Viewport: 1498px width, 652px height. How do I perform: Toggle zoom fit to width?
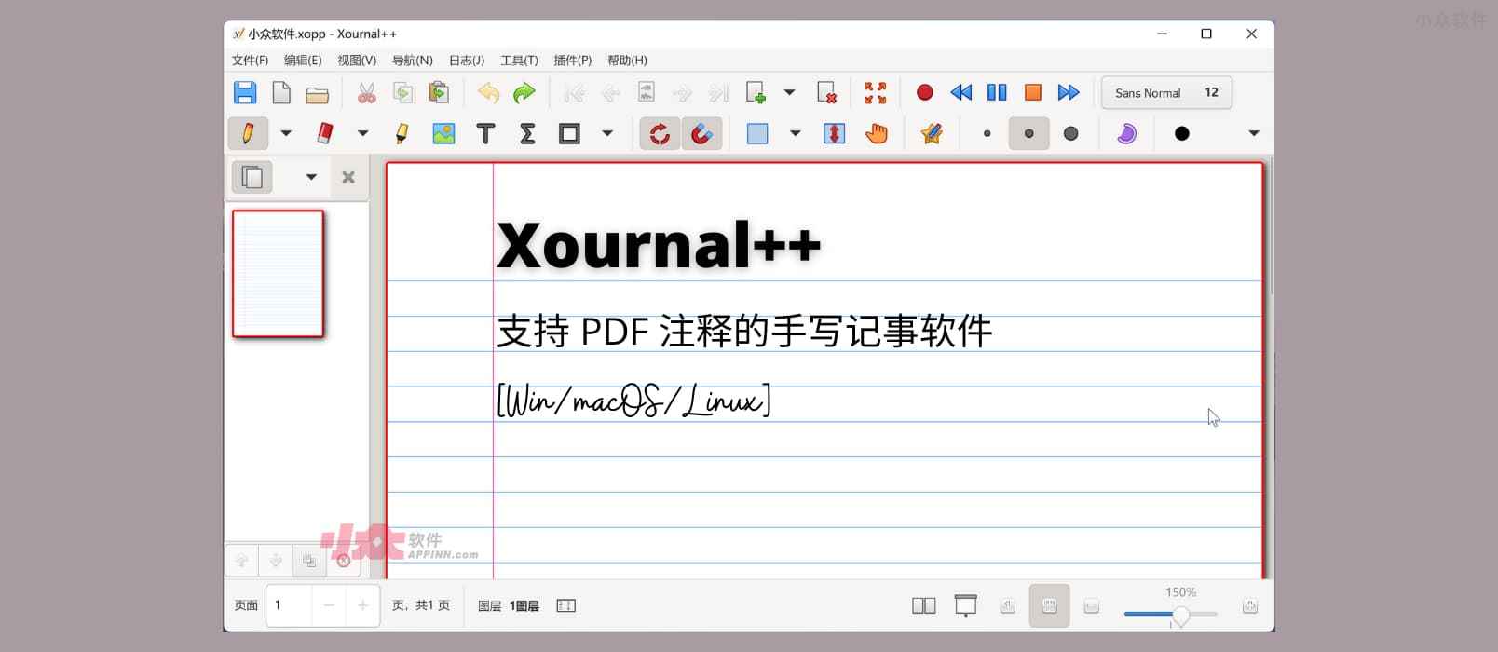[1049, 606]
